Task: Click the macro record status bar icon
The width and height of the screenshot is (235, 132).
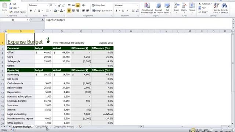Action: point(12,130)
